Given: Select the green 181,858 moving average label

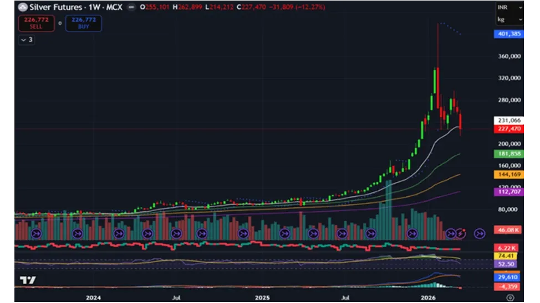Looking at the screenshot, I should pyautogui.click(x=509, y=154).
